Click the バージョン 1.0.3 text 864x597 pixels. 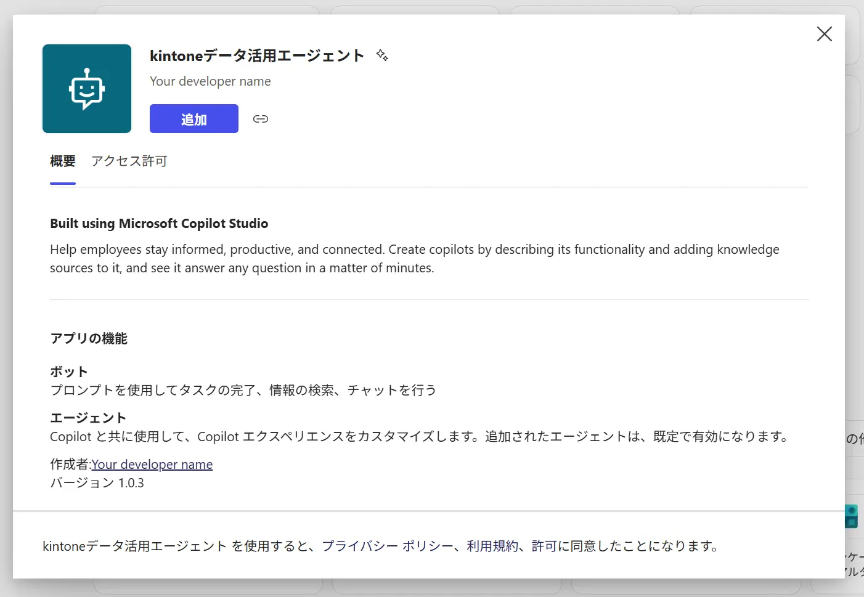click(x=97, y=483)
